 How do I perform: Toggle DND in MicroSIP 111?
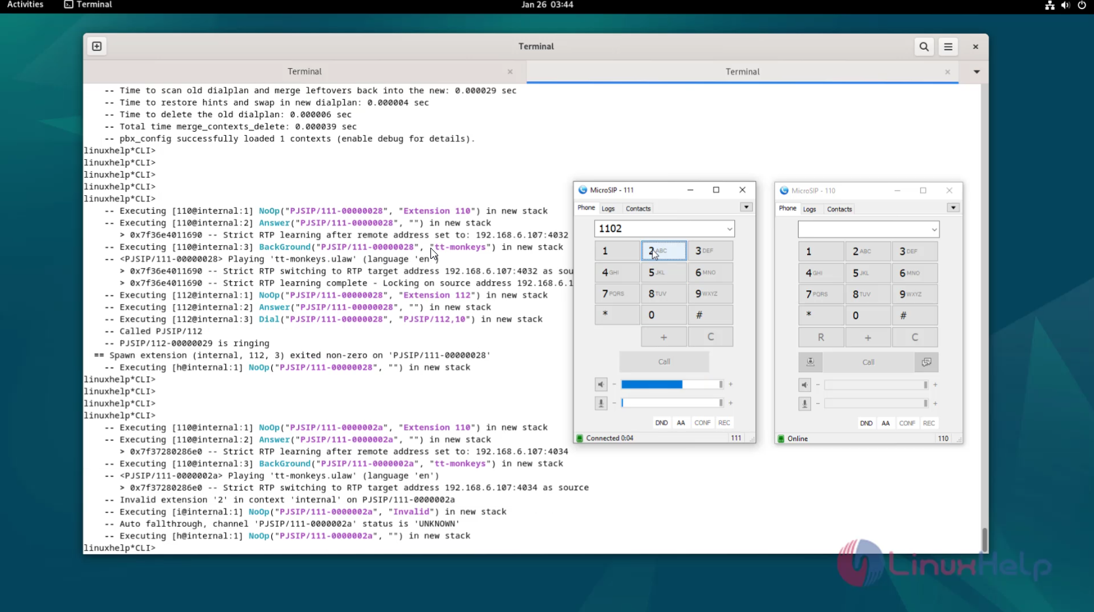(662, 423)
